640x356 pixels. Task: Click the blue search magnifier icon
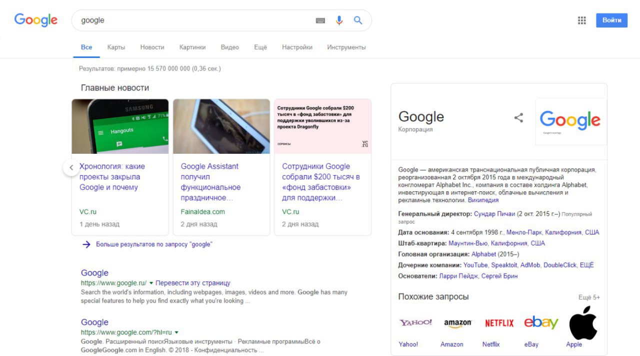pyautogui.click(x=358, y=20)
